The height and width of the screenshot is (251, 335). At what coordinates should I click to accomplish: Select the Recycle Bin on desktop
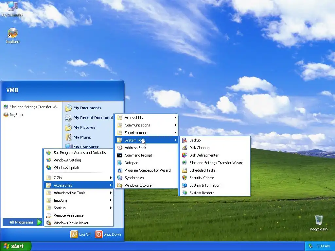click(x=319, y=223)
